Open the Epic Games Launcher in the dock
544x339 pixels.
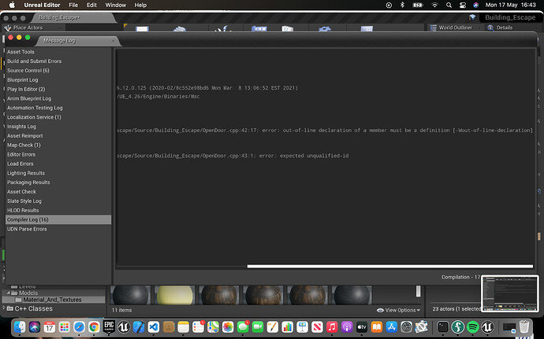pos(109,326)
